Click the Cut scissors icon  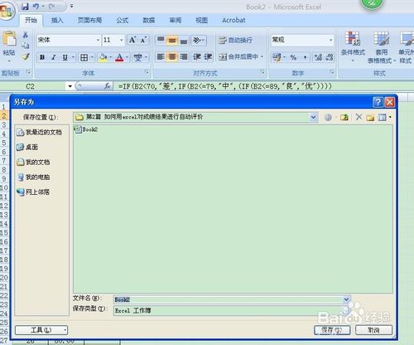click(26, 35)
